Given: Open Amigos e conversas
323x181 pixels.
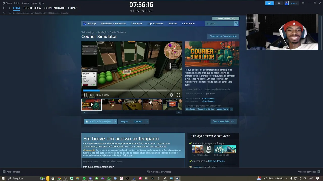Looking at the screenshot, I should (309, 172).
